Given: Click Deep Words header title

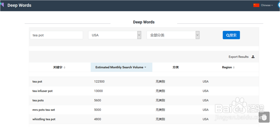Looking at the screenshot, I should coord(19,5).
